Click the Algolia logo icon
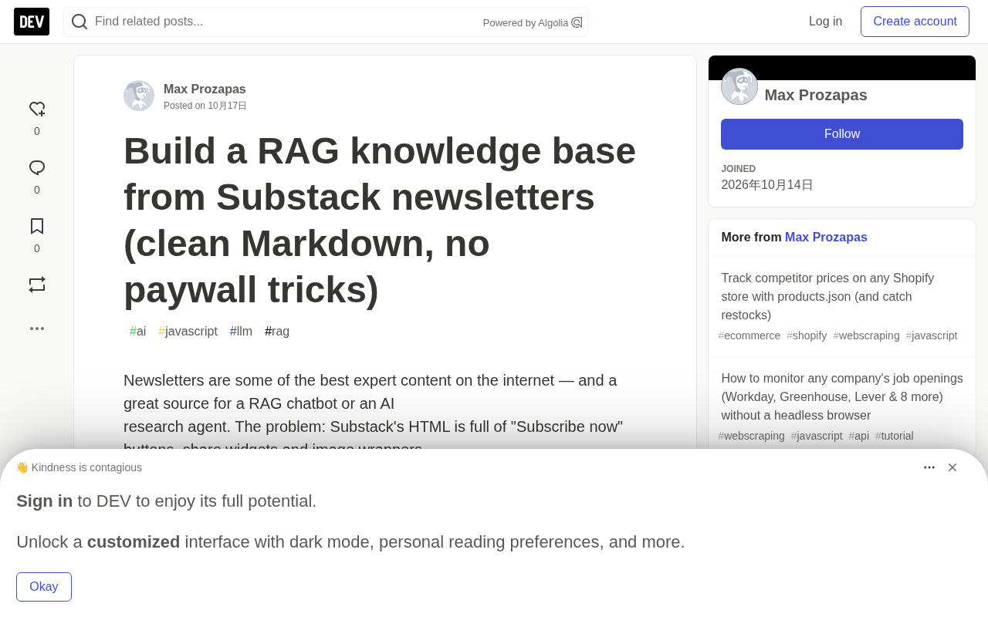 tap(577, 22)
